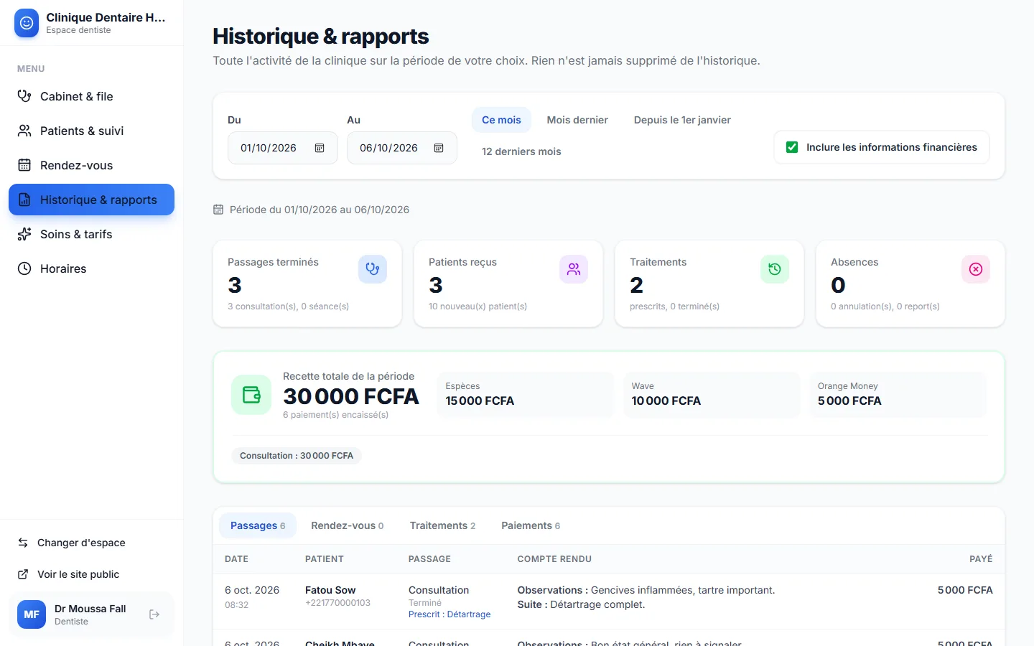Screen dimensions: 1034x646
Task: Open the Soins & tarifs page
Action: click(91, 234)
